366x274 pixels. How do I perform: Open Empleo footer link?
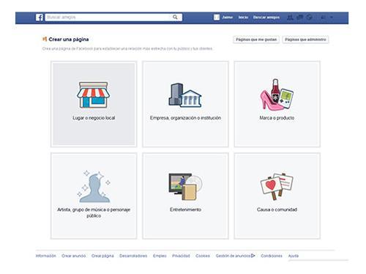(160, 256)
